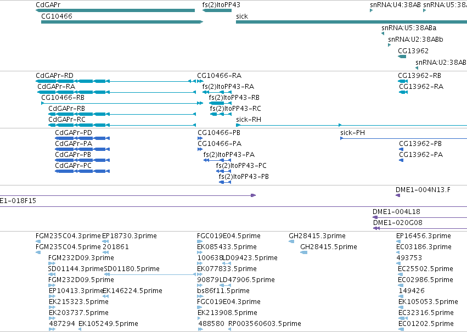The height and width of the screenshot is (332, 467).
Task: Click the CG10466 gene span
Action: tap(122, 22)
